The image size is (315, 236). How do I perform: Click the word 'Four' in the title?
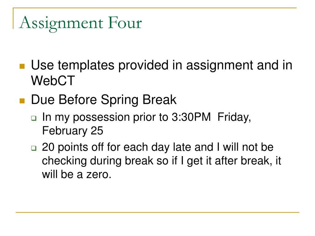[x=125, y=22]
